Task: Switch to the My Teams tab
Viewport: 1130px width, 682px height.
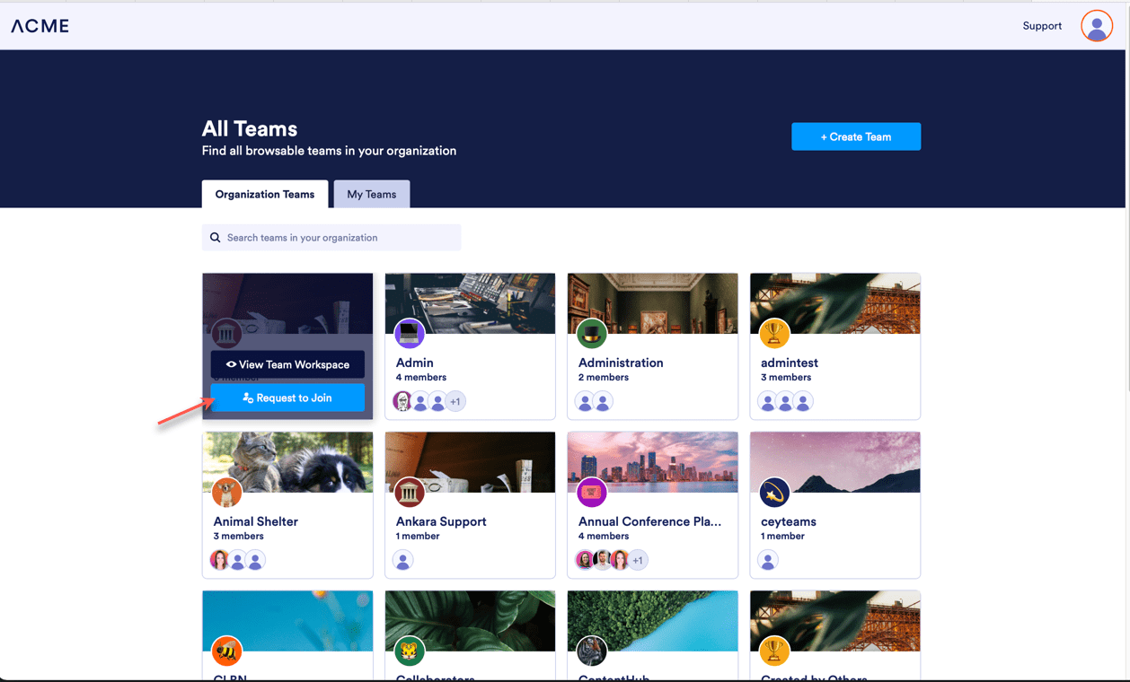Action: pyautogui.click(x=372, y=194)
